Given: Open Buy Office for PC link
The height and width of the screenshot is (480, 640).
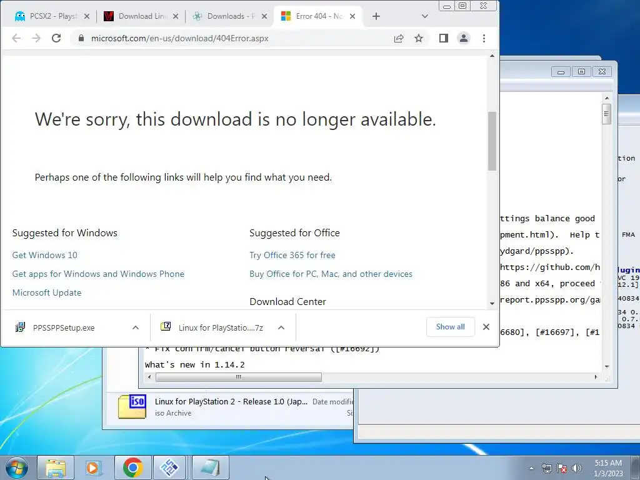Looking at the screenshot, I should pos(331,274).
